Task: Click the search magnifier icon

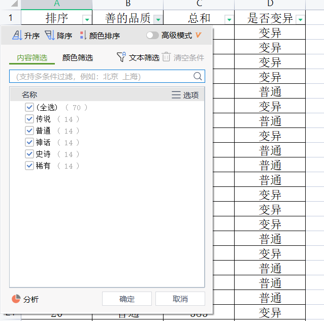Action: 198,76
